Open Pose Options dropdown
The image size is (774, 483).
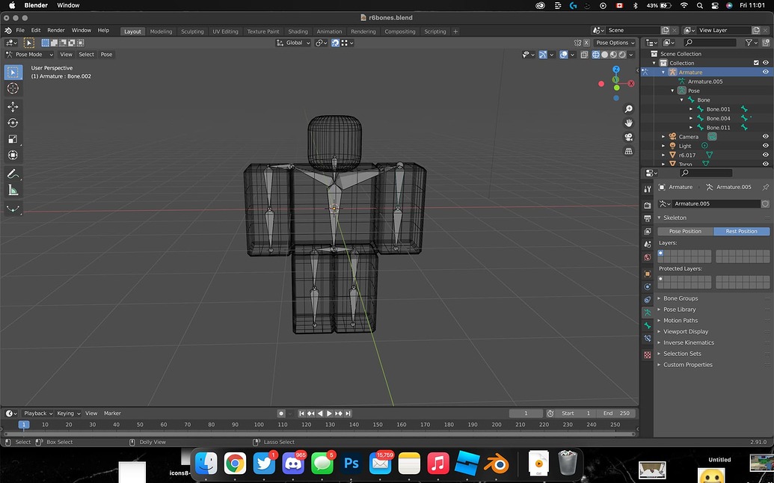pyautogui.click(x=615, y=43)
